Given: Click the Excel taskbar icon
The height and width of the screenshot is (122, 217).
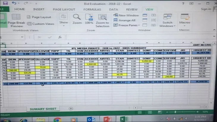Looking at the screenshot, I should click(124, 119).
